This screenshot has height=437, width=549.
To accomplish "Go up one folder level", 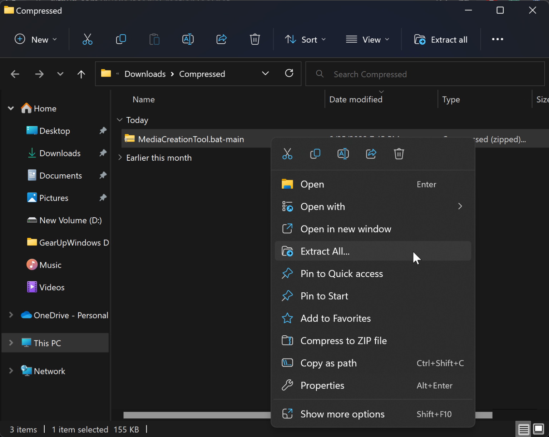I will point(81,74).
